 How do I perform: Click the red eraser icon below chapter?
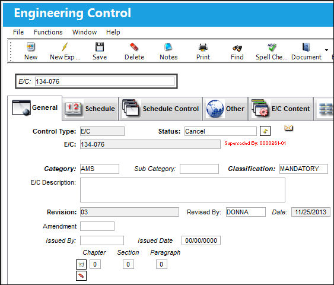click(x=81, y=276)
